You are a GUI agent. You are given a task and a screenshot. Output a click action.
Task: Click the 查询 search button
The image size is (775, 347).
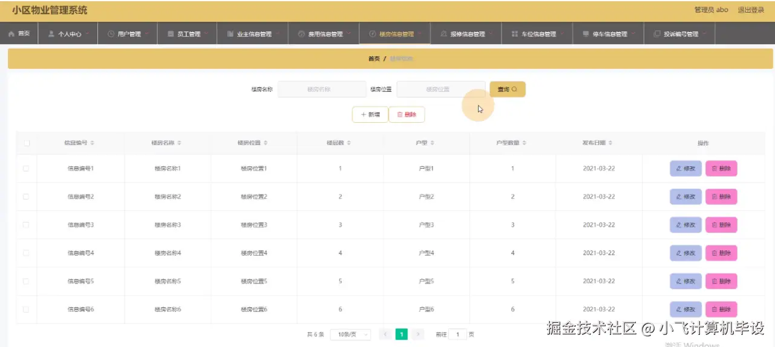pos(508,89)
